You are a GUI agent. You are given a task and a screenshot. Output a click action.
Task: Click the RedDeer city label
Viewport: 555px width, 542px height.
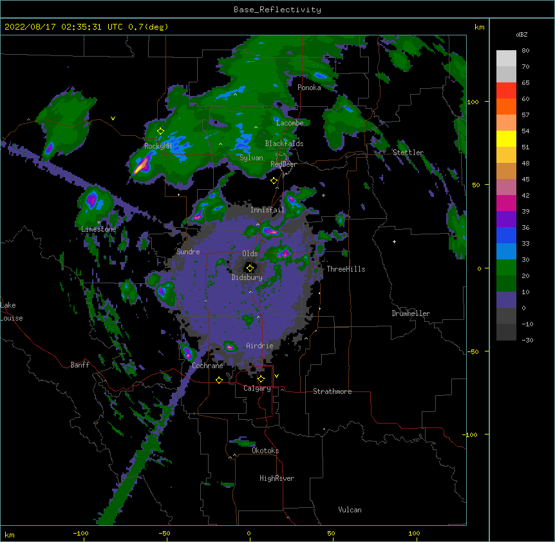pyautogui.click(x=283, y=164)
